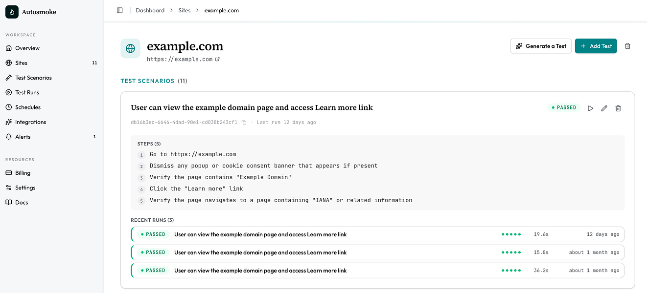
Task: Toggle the sidebar panel icon
Action: coord(119,10)
